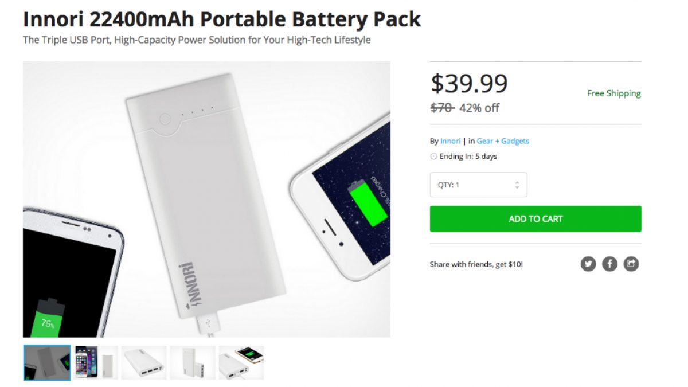The width and height of the screenshot is (688, 387).
Task: Select the first highlighted product thumbnail
Action: (x=47, y=362)
